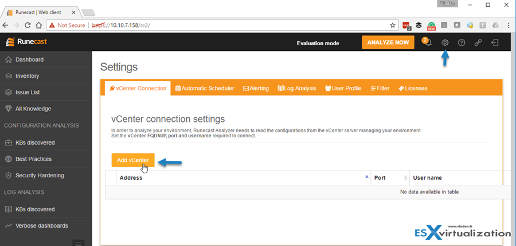Click the link chain icon in header

point(478,42)
